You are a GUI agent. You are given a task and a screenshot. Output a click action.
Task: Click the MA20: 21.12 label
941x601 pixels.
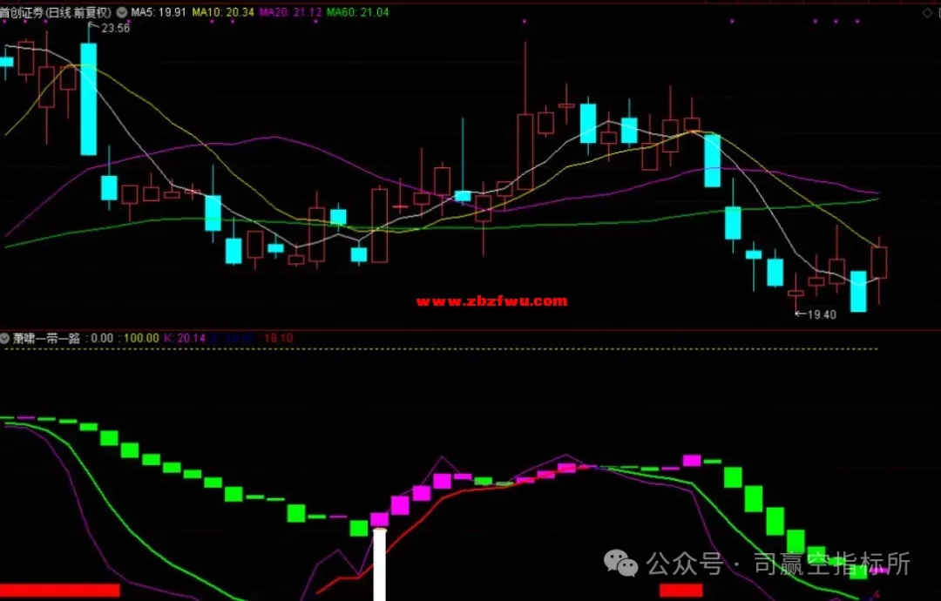point(290,12)
